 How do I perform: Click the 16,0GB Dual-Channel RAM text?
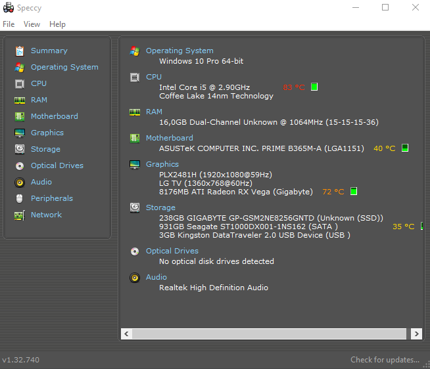pos(269,122)
